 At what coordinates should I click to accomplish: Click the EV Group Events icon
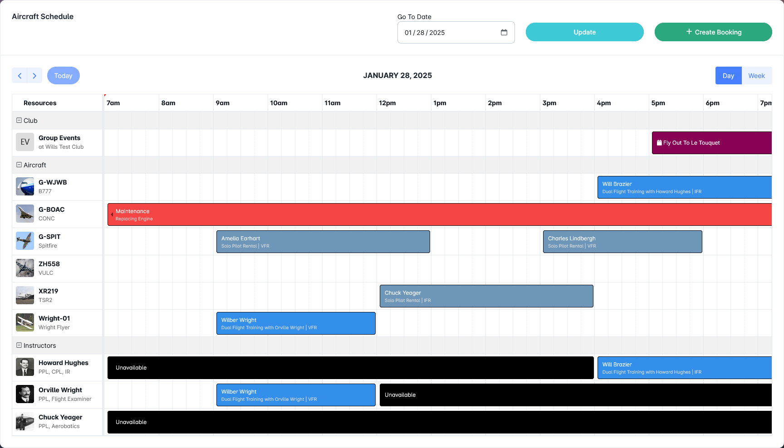coord(25,142)
